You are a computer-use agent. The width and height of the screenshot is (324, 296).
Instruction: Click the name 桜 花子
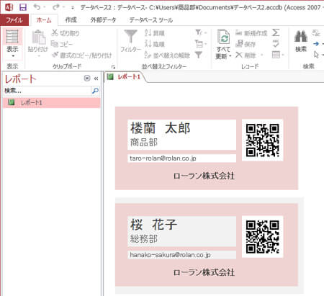(x=153, y=225)
